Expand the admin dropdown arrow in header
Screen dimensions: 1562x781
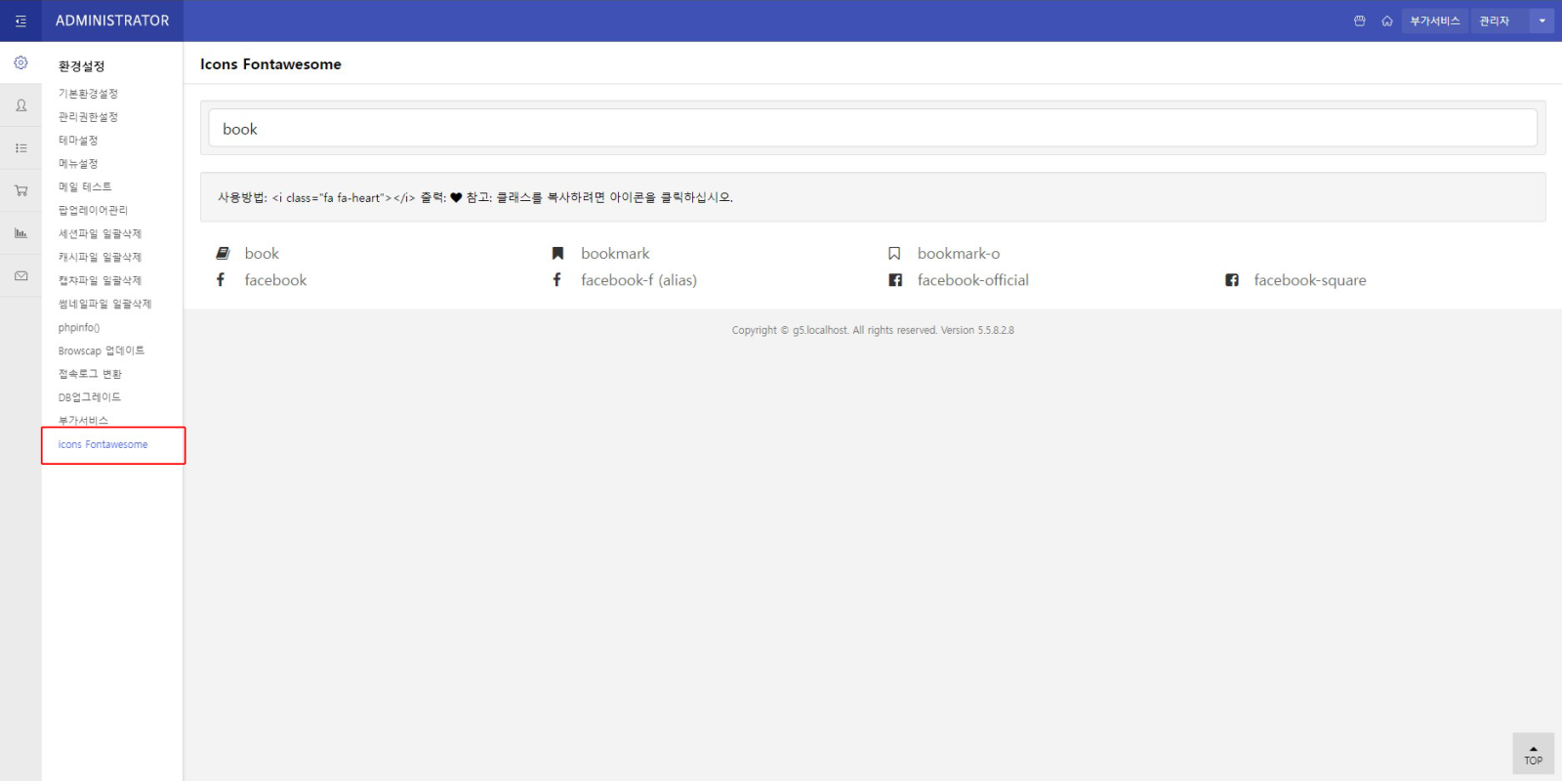coord(1541,21)
